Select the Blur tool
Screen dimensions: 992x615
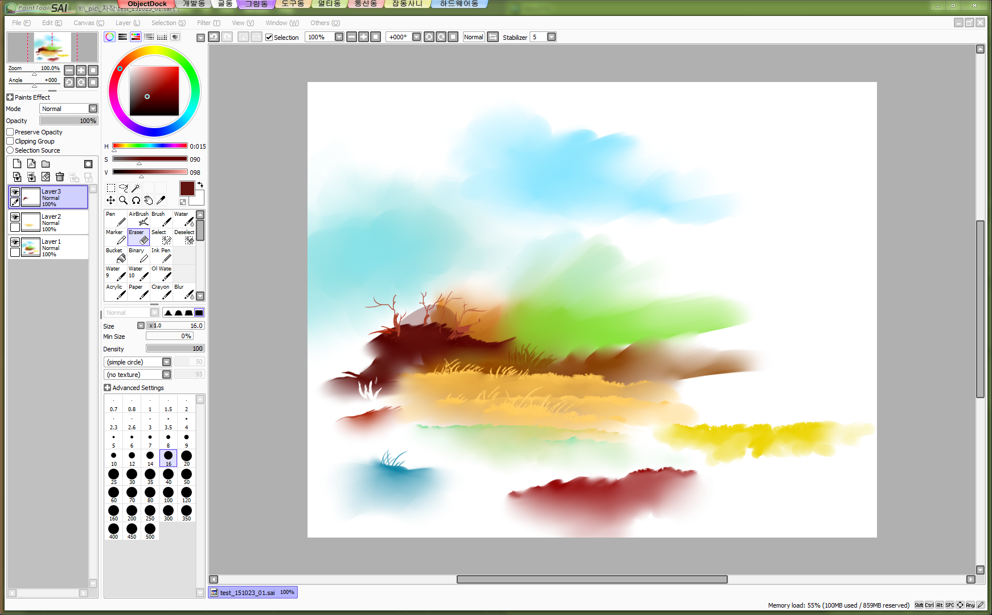(x=184, y=292)
